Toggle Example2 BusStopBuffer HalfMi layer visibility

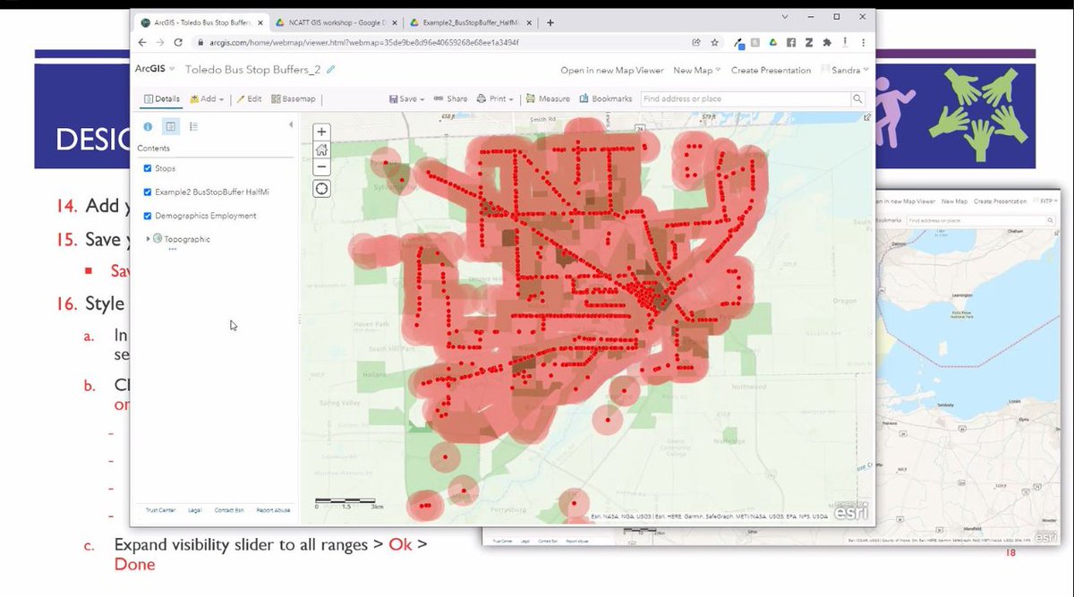(148, 192)
